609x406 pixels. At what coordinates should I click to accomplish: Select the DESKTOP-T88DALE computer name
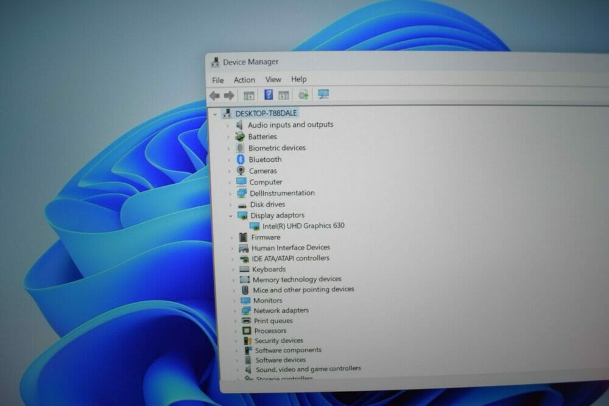coord(266,113)
